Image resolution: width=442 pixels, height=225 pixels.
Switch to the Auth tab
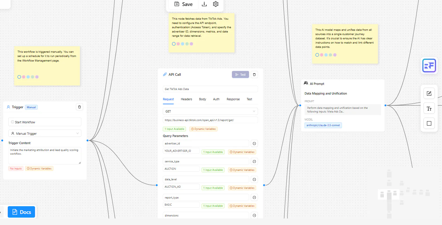point(216,99)
